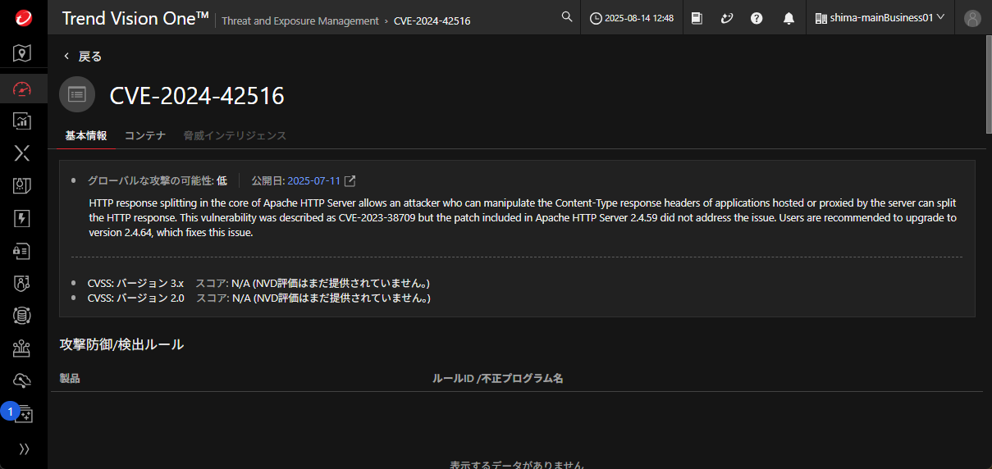Open the circular database sidebar icon

click(x=23, y=316)
